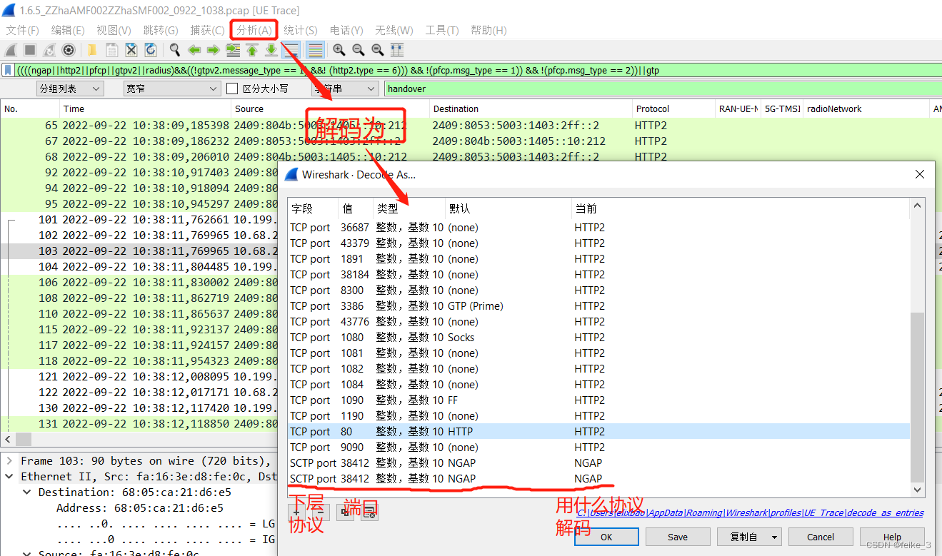Open the 宽窄 character width dropdown
Viewport: 942px width, 556px height.
(171, 89)
